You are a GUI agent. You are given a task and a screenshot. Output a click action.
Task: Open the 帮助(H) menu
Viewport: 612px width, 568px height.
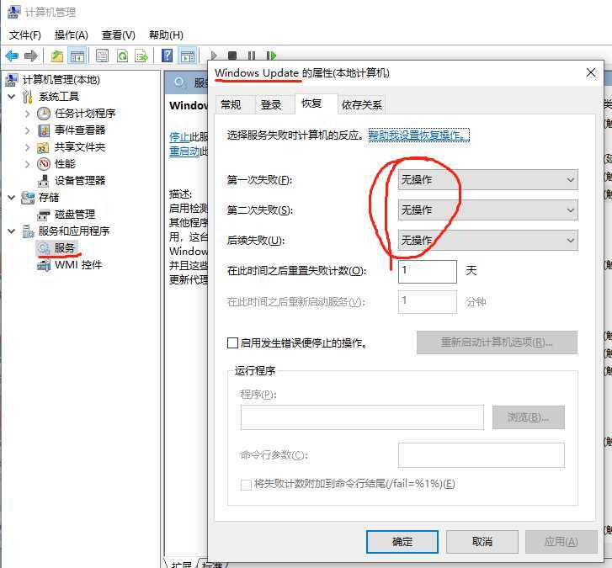click(x=166, y=35)
